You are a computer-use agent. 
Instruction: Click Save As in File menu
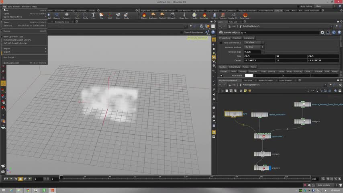pos(8,25)
